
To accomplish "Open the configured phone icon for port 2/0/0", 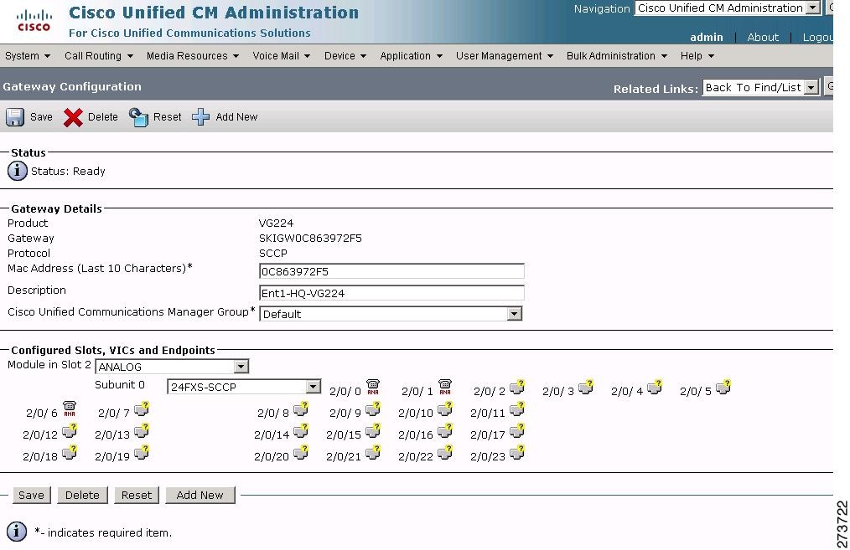I will pyautogui.click(x=373, y=387).
